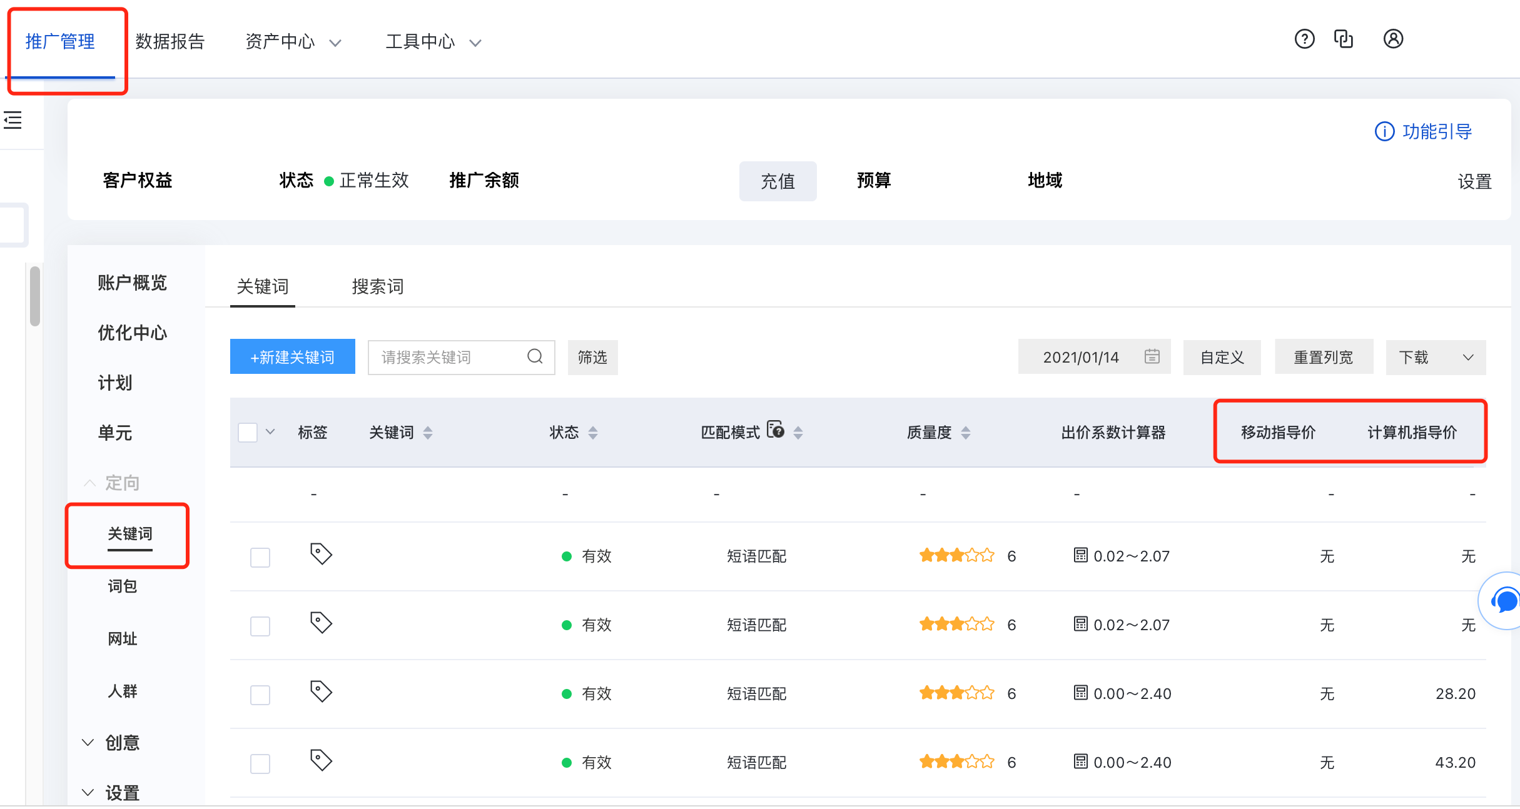Click the left vertical scrollbar thumb
The height and width of the screenshot is (809, 1520).
pyautogui.click(x=35, y=296)
